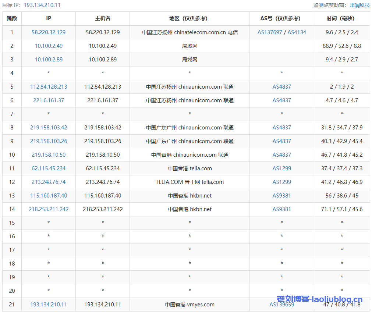Open AS9381 link in hop 14 row
The height and width of the screenshot is (313, 372).
tap(281, 209)
